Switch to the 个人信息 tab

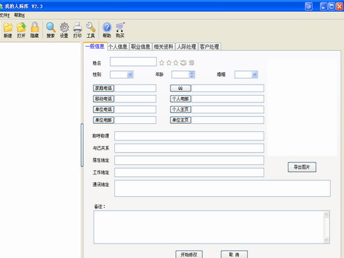[118, 47]
